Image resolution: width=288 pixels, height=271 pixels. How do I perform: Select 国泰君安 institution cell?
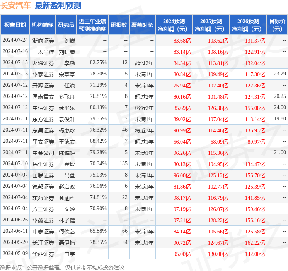point(43,97)
